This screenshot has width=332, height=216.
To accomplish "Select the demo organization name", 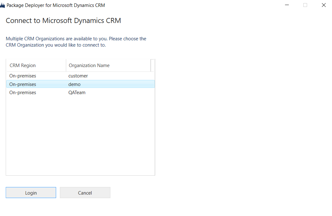I will (74, 84).
